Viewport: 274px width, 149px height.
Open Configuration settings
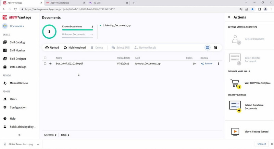(18, 108)
